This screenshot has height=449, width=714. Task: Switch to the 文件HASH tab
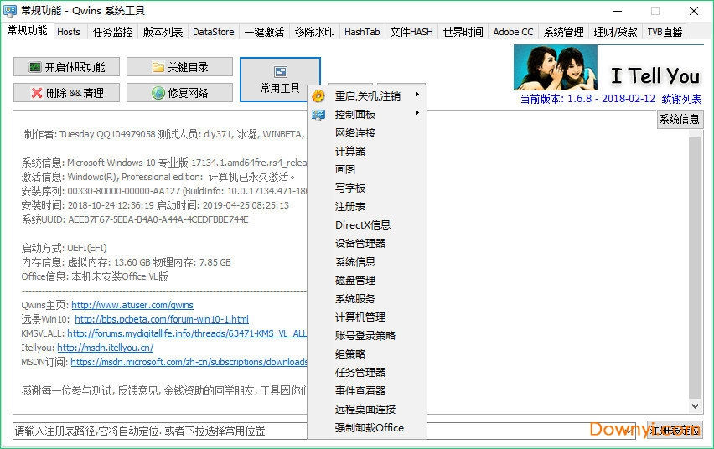[x=411, y=32]
